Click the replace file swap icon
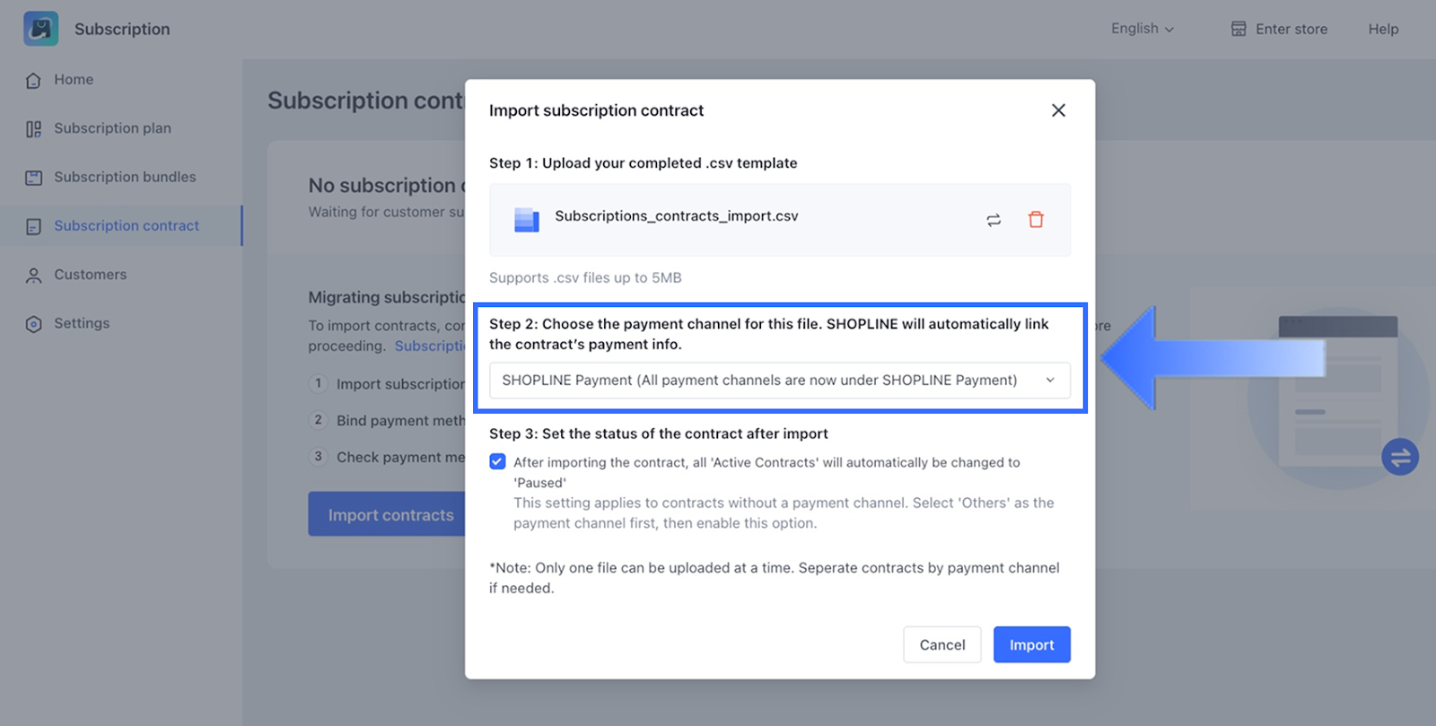The image size is (1436, 726). click(994, 220)
